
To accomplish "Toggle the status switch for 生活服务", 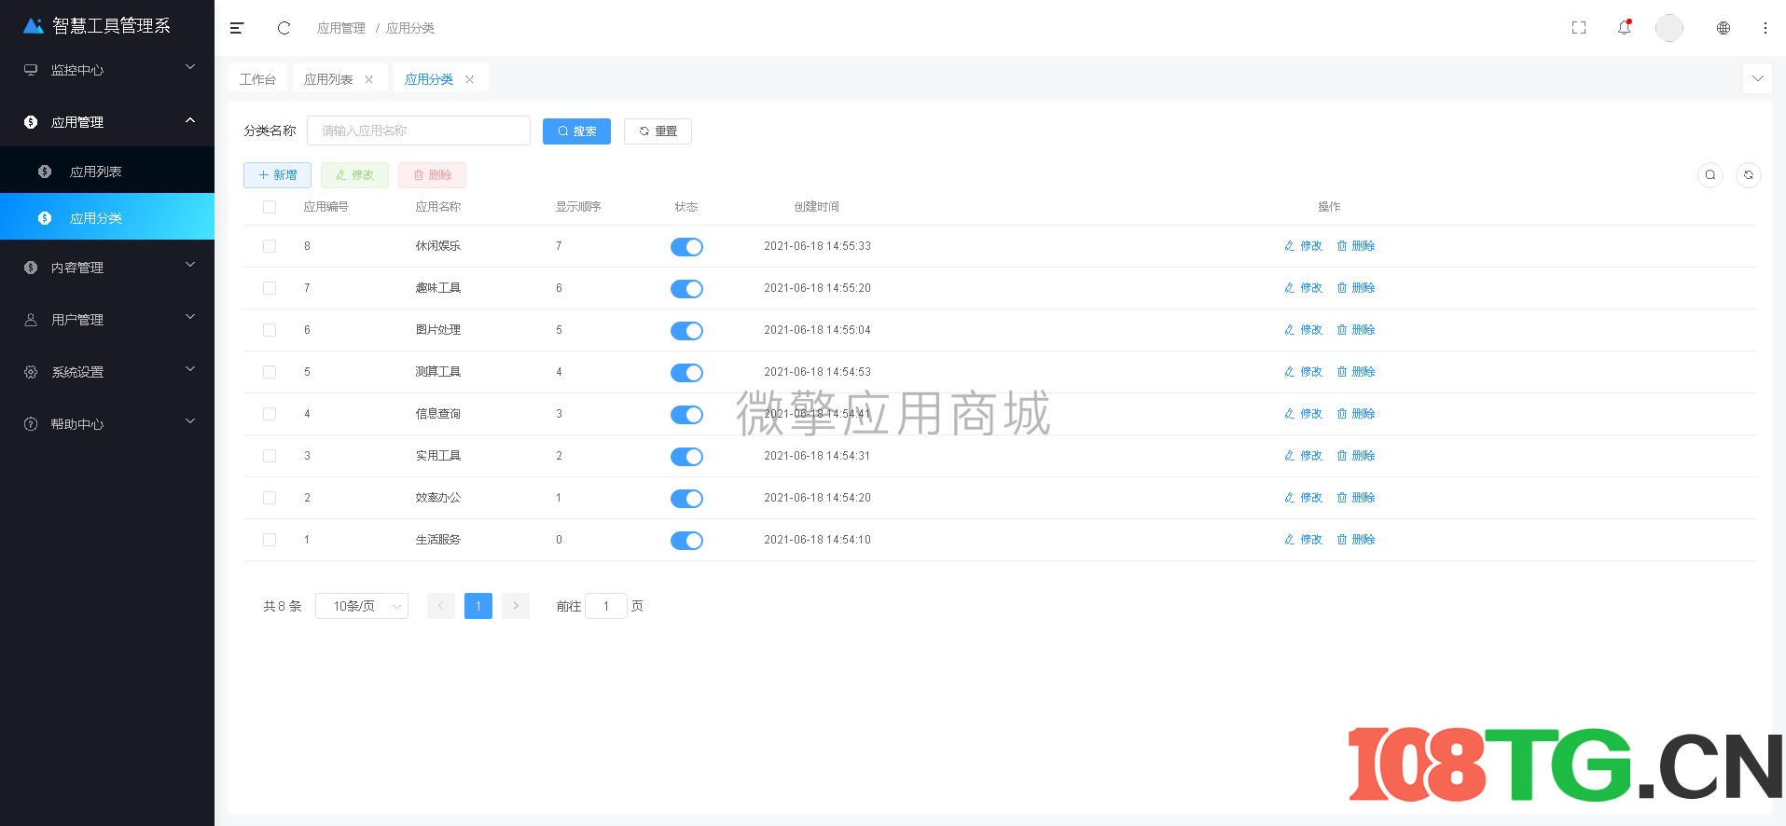I will tap(686, 541).
